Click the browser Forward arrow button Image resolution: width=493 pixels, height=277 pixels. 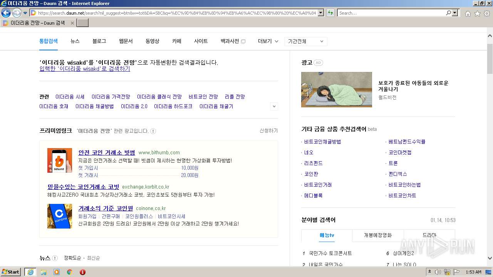tap(17, 13)
